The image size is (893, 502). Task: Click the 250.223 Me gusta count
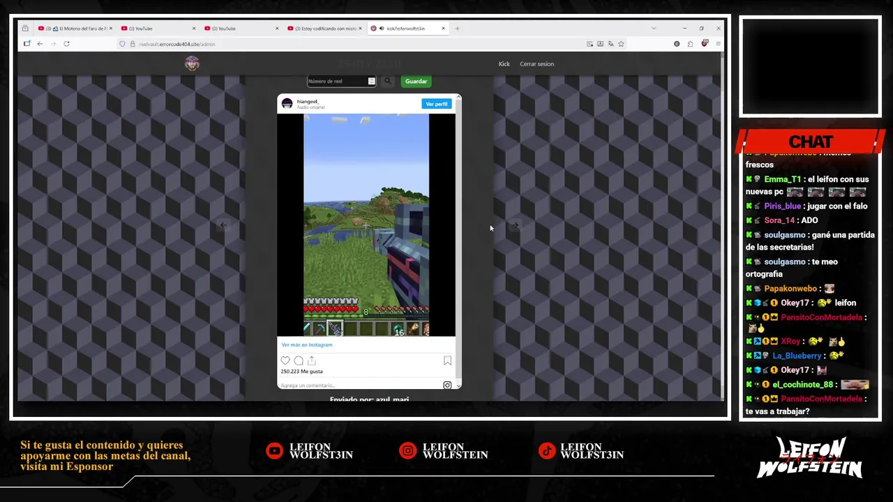coord(301,372)
